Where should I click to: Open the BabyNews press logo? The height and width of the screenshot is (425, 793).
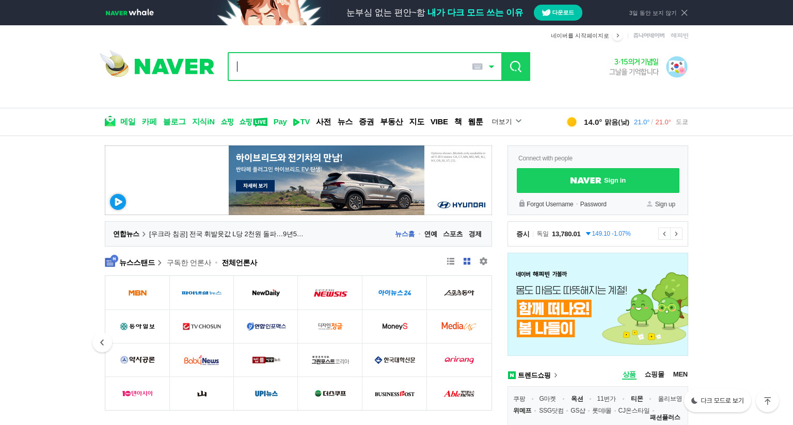pos(202,360)
